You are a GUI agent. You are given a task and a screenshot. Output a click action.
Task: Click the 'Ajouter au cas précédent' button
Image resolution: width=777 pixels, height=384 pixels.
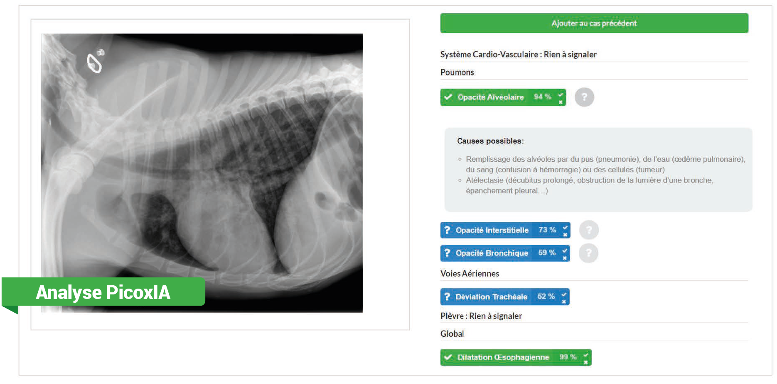pos(594,23)
